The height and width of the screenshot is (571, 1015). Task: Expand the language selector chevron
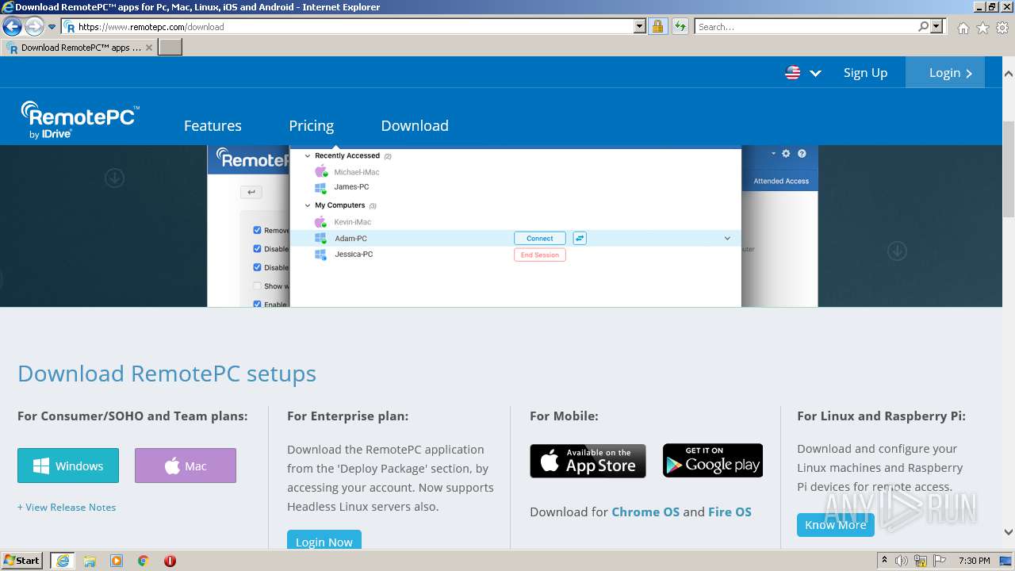tap(815, 73)
